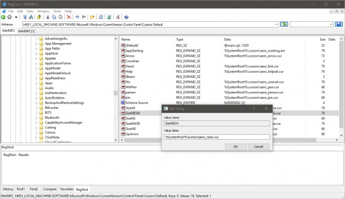Cancel the Edit String dialog
345x199 pixels.
click(258, 146)
